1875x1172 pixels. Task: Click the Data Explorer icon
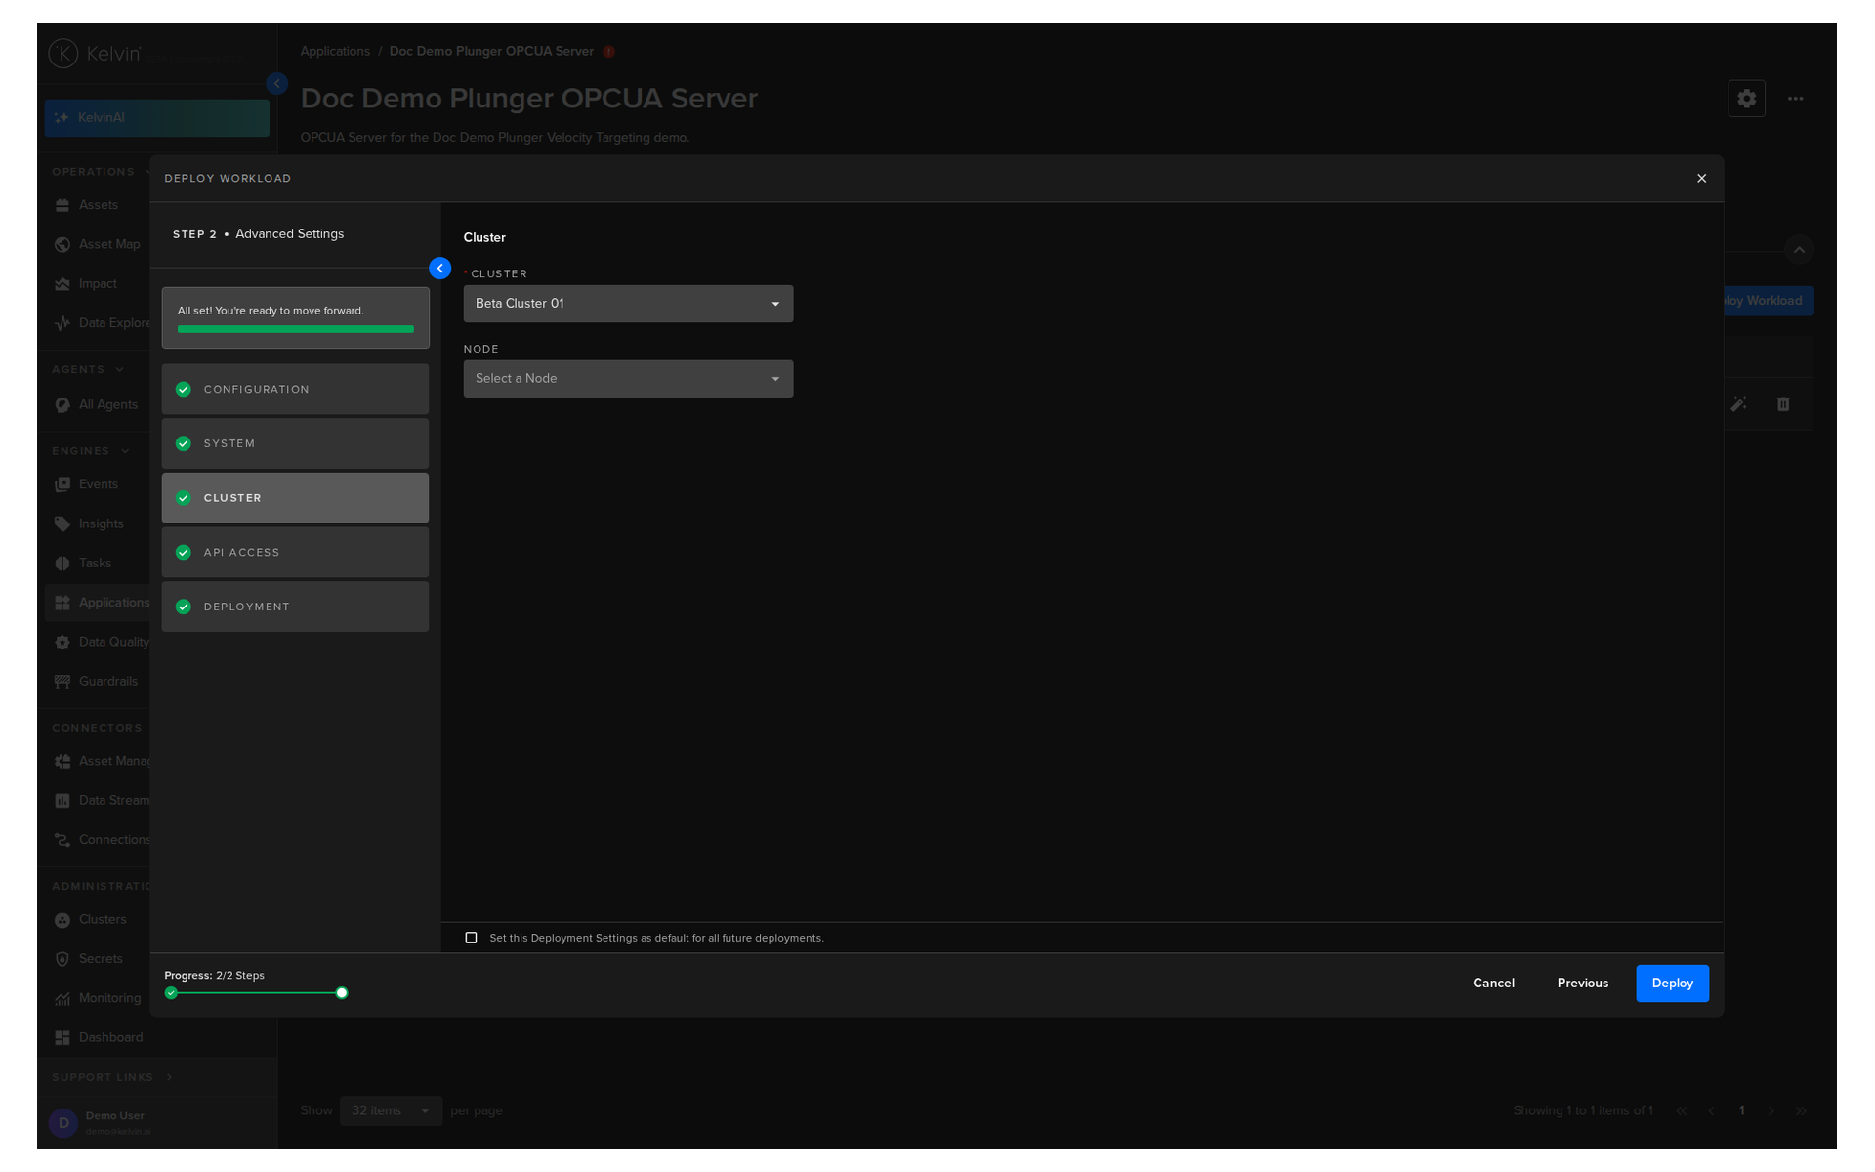(62, 323)
